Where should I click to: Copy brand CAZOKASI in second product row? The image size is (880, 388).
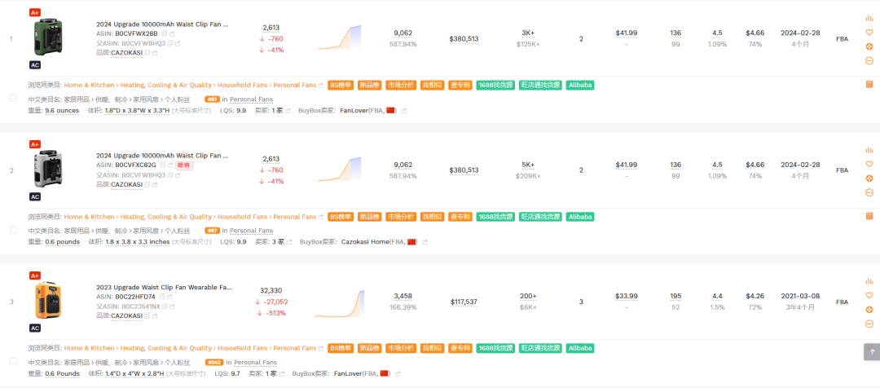coord(147,185)
